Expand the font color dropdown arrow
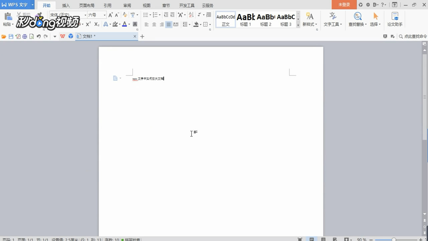 [129, 24]
